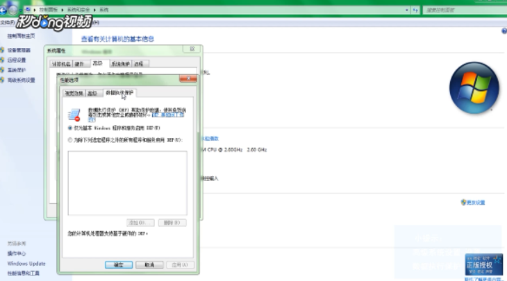Open help via the blue question mark icon
Viewport: 507px width, 281px height.
click(x=504, y=31)
